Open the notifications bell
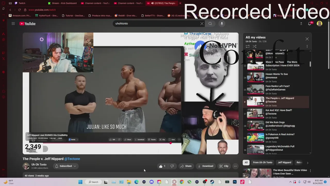Viewport: 330px width, 186px height. (x=310, y=24)
